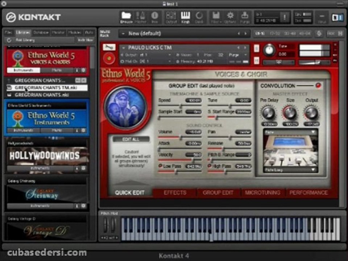The height and width of the screenshot is (261, 348).
Task: Open the GROUP EDIT tab
Action: 218,192
